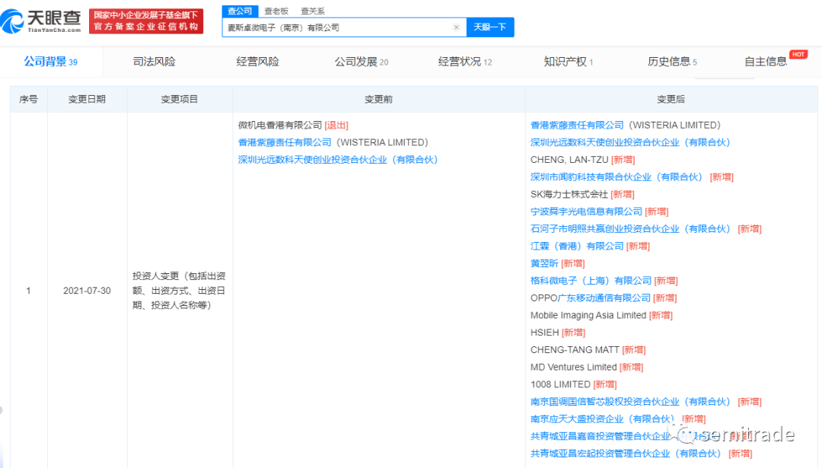The image size is (822, 468).
Task: Click the 变更前 column header
Action: point(378,100)
